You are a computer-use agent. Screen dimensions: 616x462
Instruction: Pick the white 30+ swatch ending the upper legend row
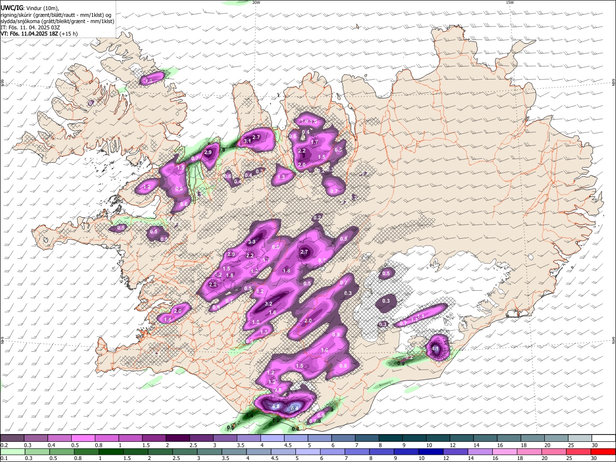click(603, 438)
